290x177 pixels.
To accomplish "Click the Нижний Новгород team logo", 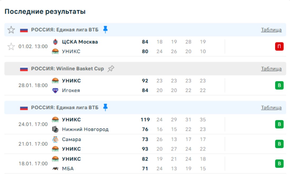I will (55, 129).
